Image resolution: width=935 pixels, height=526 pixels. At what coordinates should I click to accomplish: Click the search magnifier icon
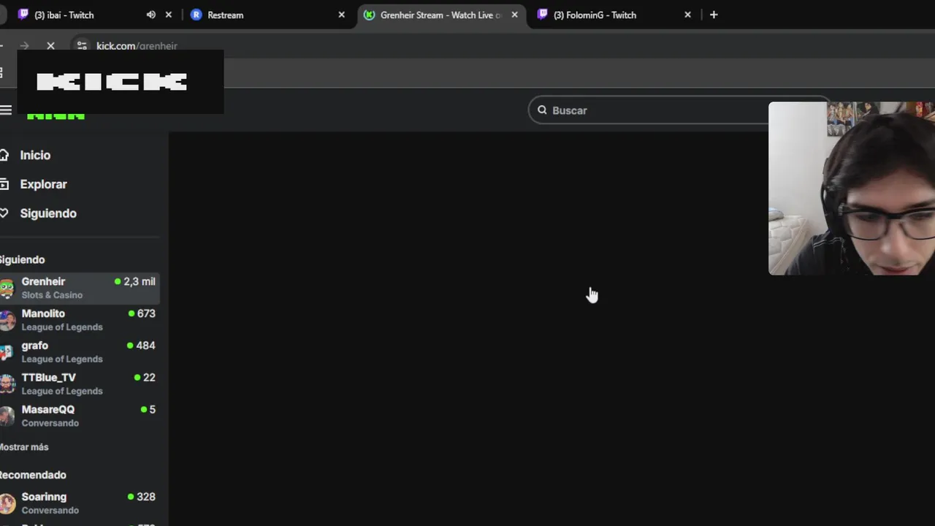coord(542,110)
